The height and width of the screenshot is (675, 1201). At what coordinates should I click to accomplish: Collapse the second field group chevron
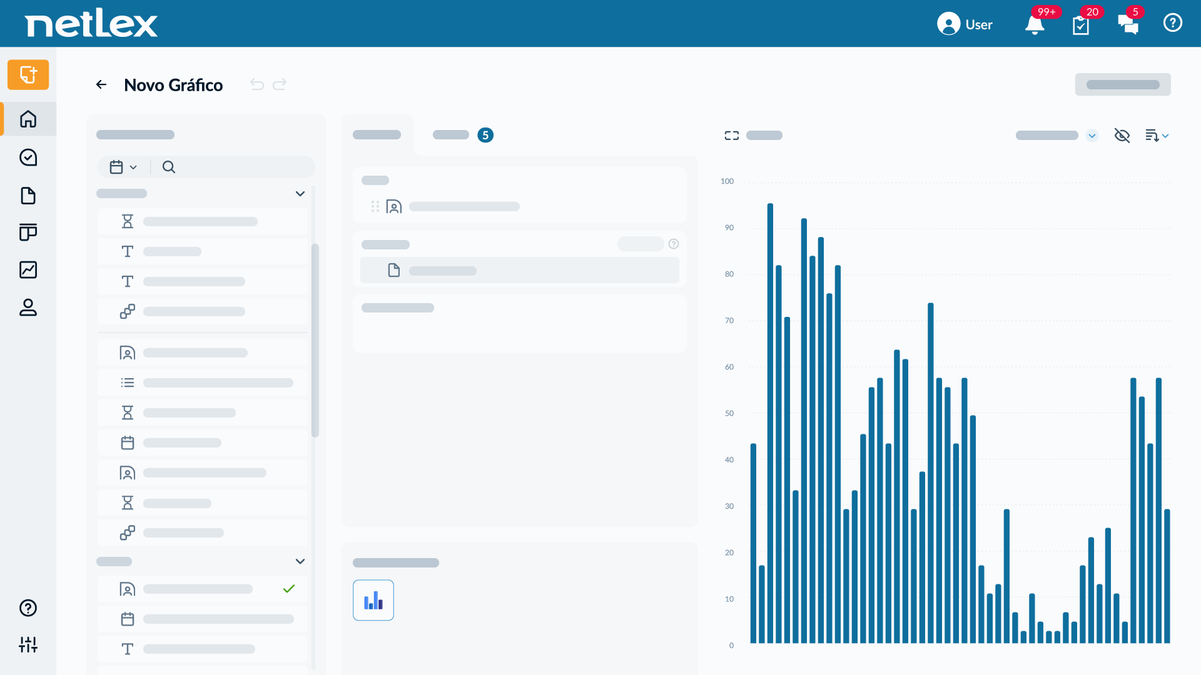(x=300, y=561)
